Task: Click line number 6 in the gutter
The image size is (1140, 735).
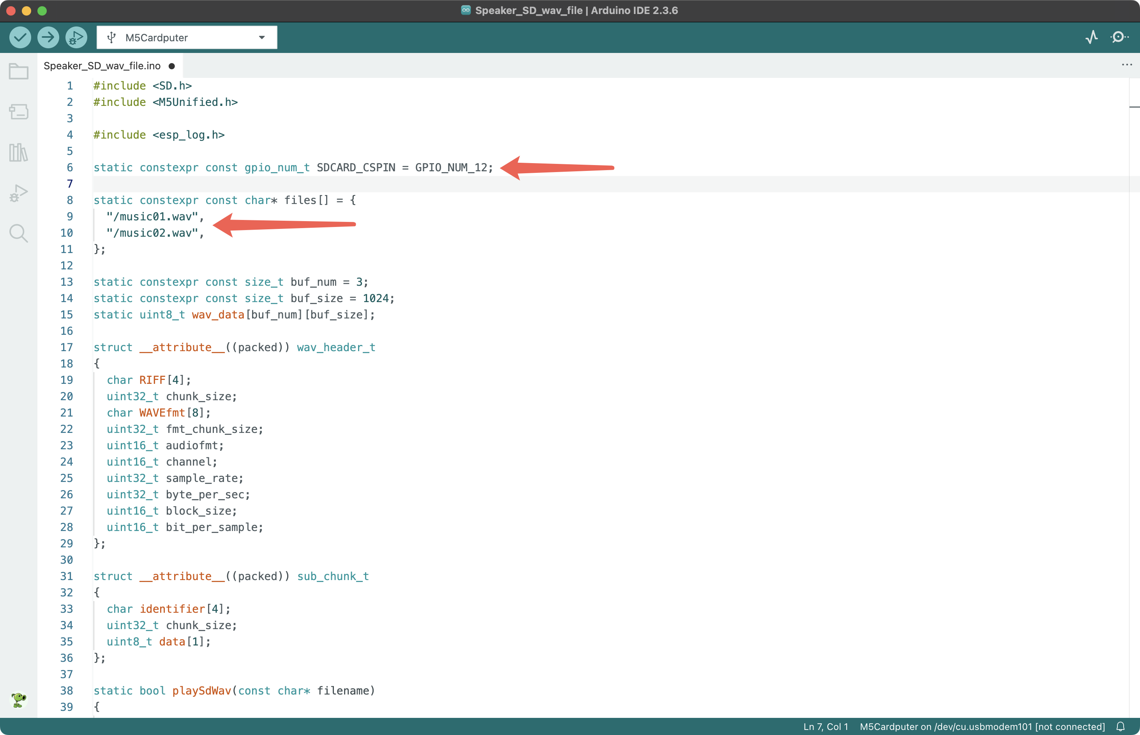Action: pyautogui.click(x=70, y=167)
